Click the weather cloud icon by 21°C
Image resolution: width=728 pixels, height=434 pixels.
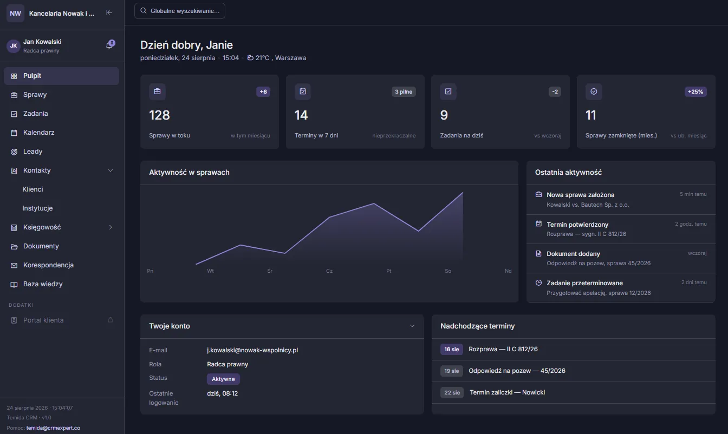point(250,58)
